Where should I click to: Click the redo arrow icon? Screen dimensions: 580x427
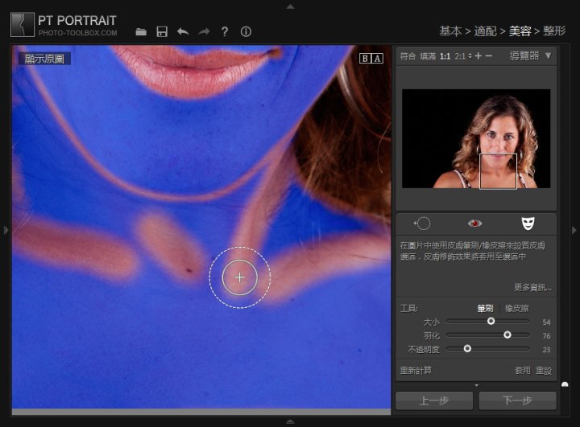click(x=204, y=32)
